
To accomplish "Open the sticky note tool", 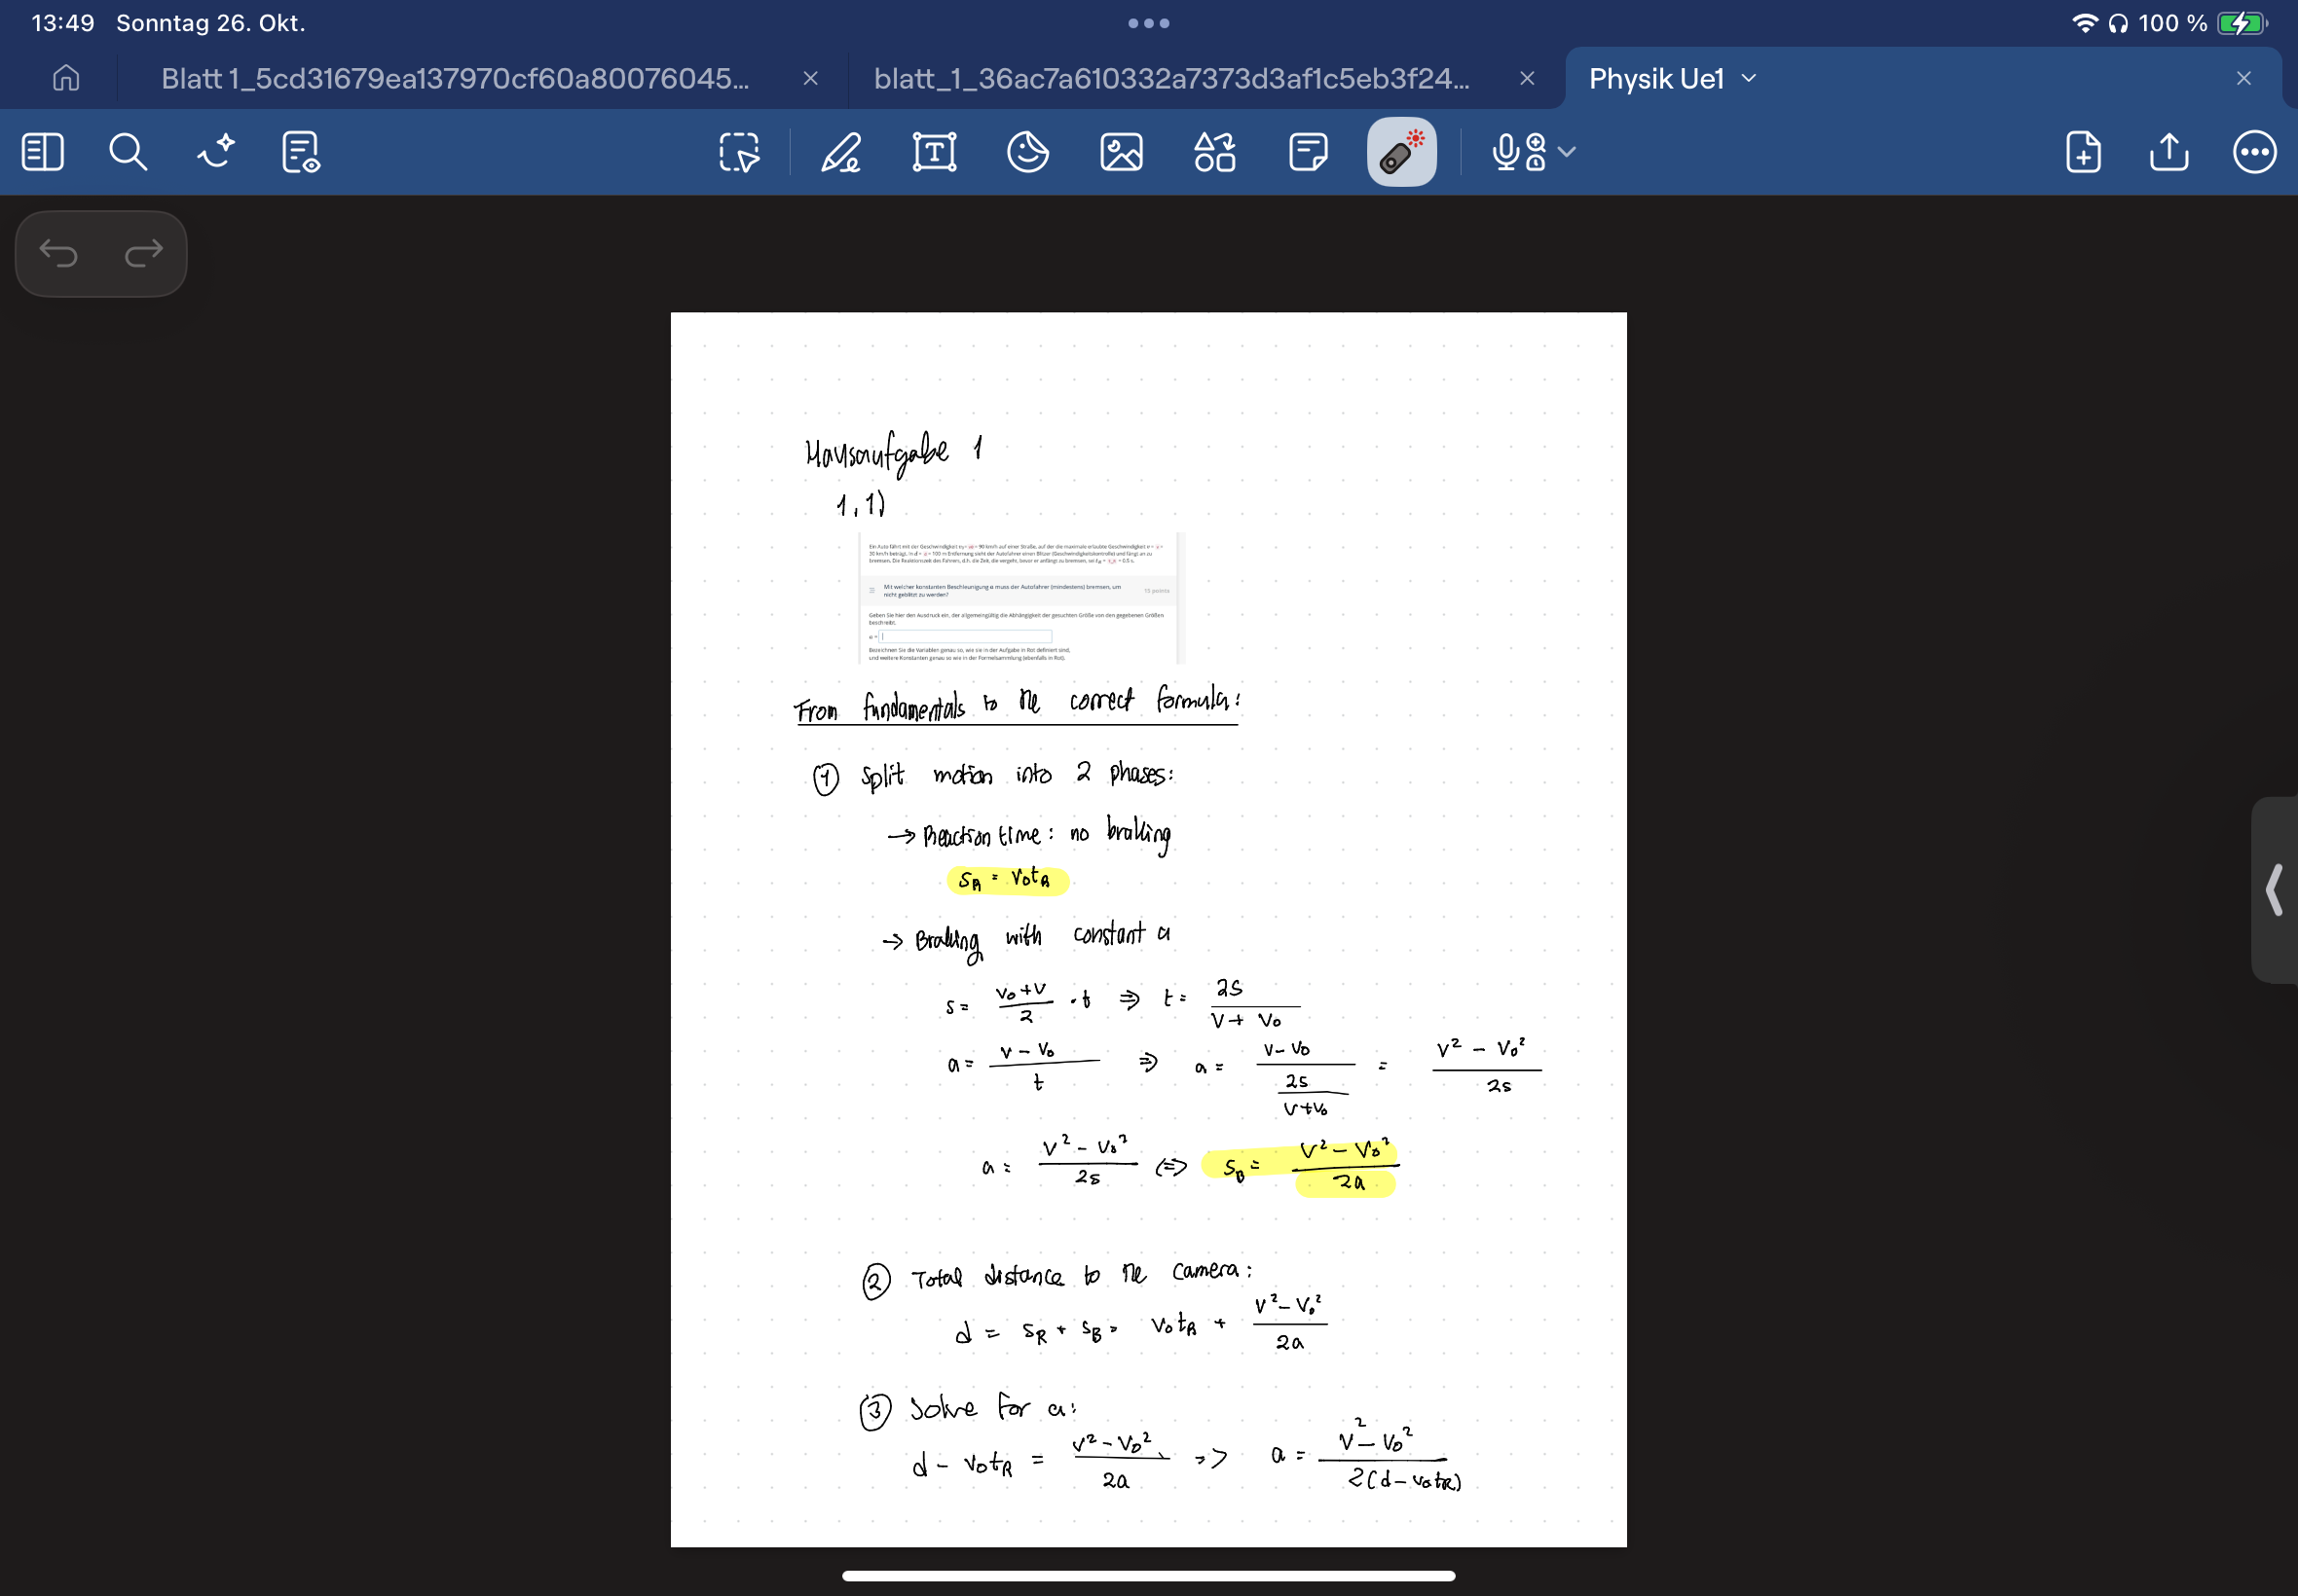I will point(1308,153).
